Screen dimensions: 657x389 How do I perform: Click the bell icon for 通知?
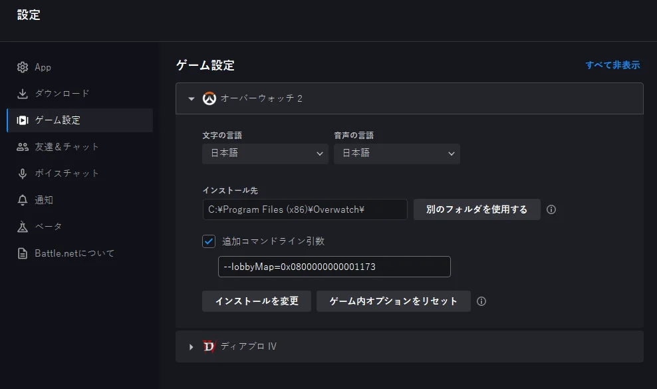pyautogui.click(x=23, y=200)
